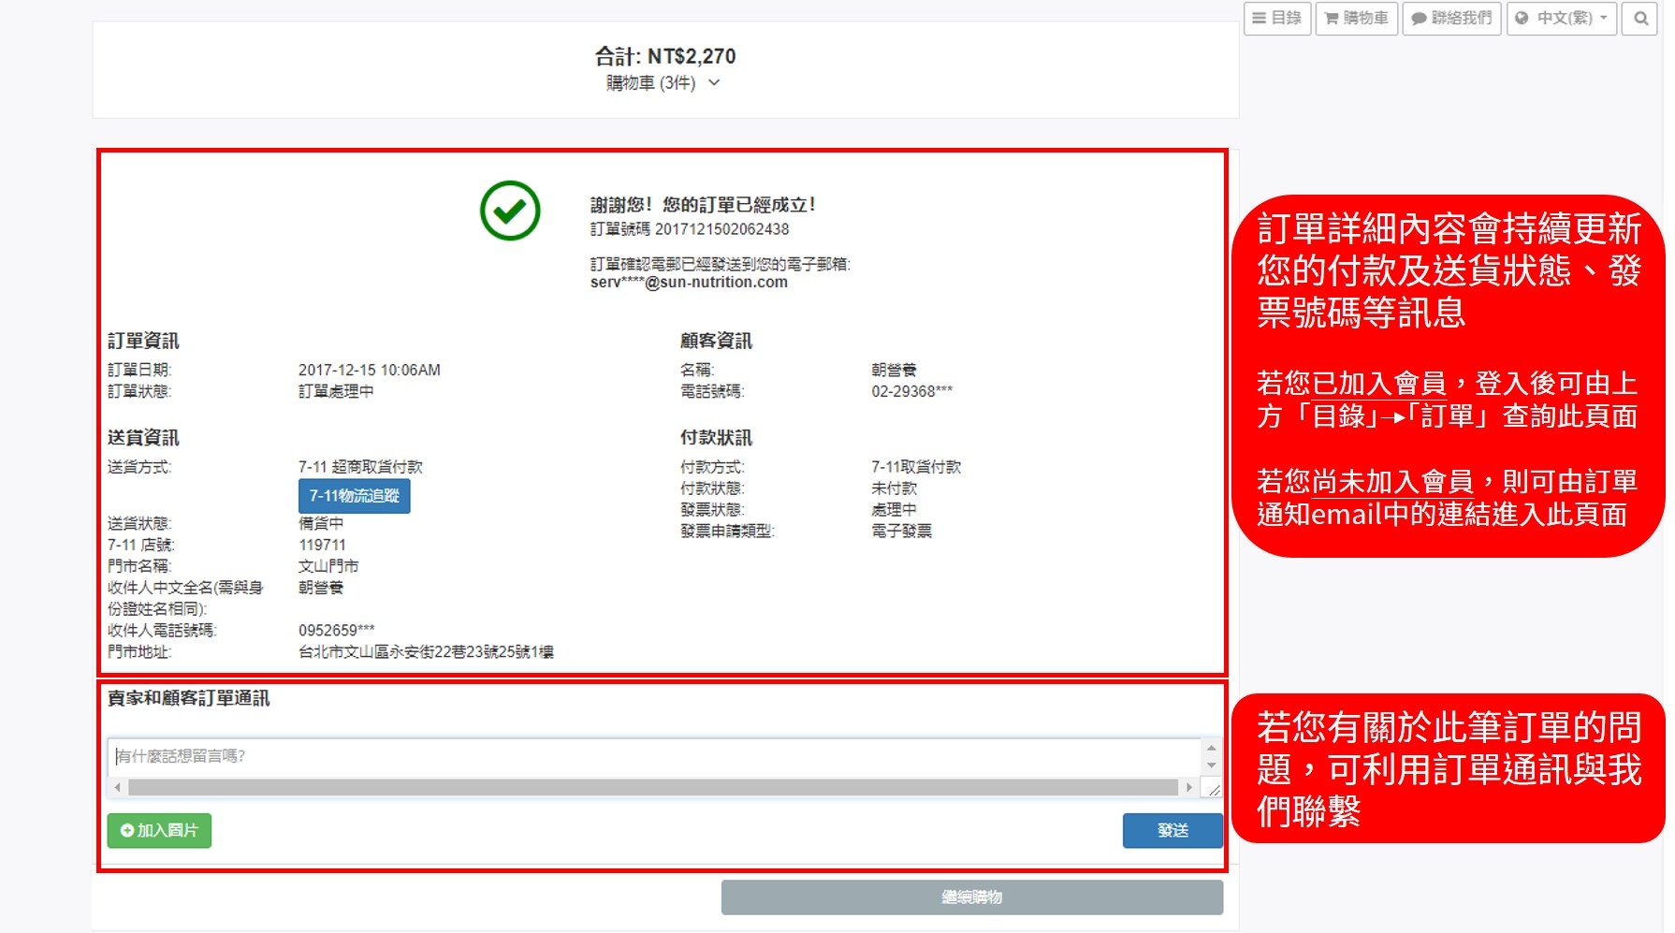The height and width of the screenshot is (933, 1675).
Task: Click the 聯絡我們 contact button
Action: (x=1451, y=19)
